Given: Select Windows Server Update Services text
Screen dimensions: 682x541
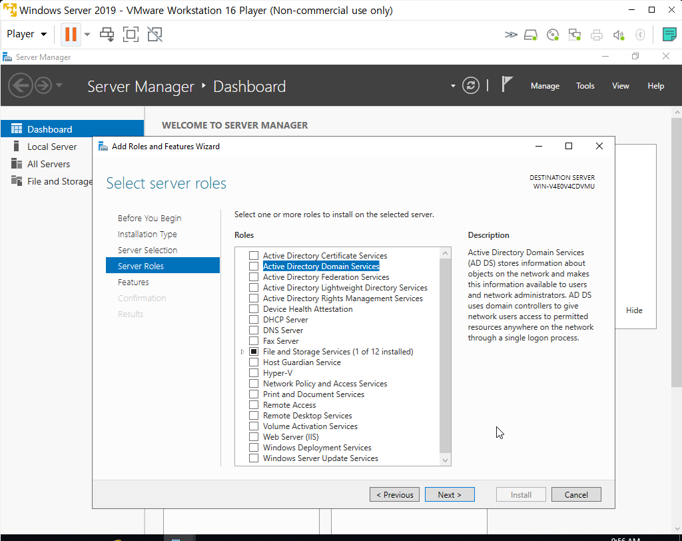Looking at the screenshot, I should [320, 458].
